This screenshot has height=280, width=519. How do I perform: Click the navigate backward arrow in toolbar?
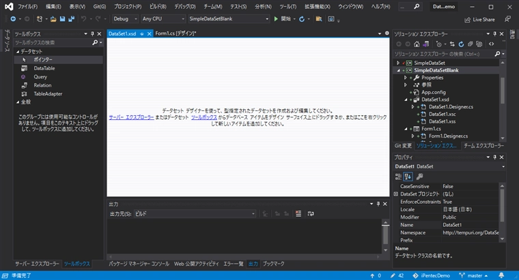tap(13, 19)
